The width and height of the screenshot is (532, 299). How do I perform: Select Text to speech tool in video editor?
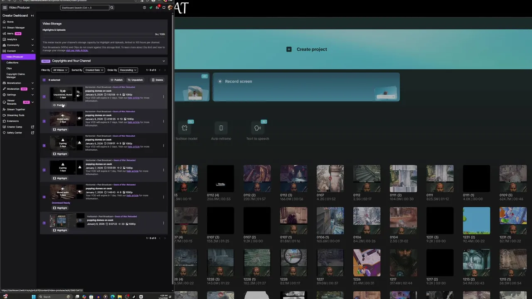(257, 131)
